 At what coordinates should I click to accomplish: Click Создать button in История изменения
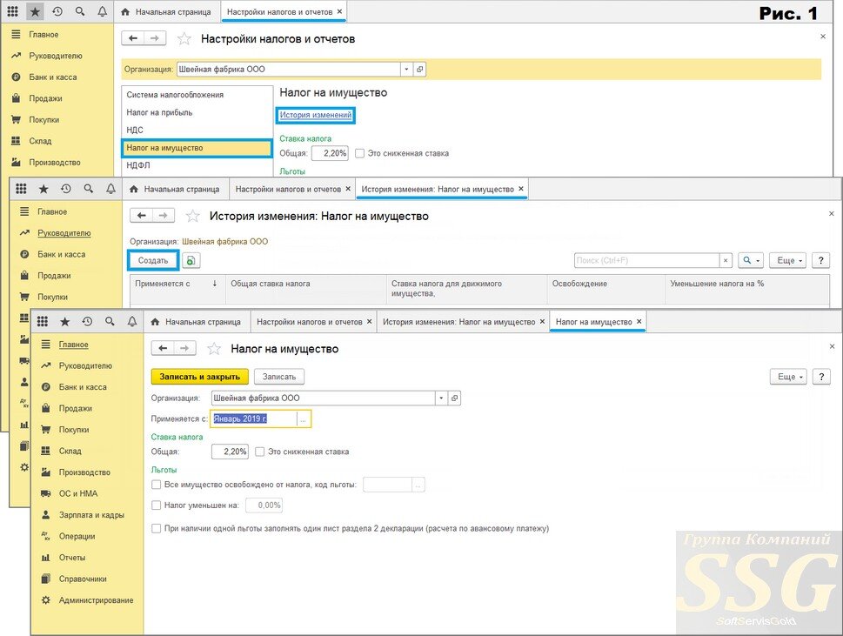click(x=153, y=261)
